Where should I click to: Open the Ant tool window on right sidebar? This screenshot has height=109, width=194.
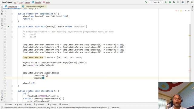[x=192, y=8]
